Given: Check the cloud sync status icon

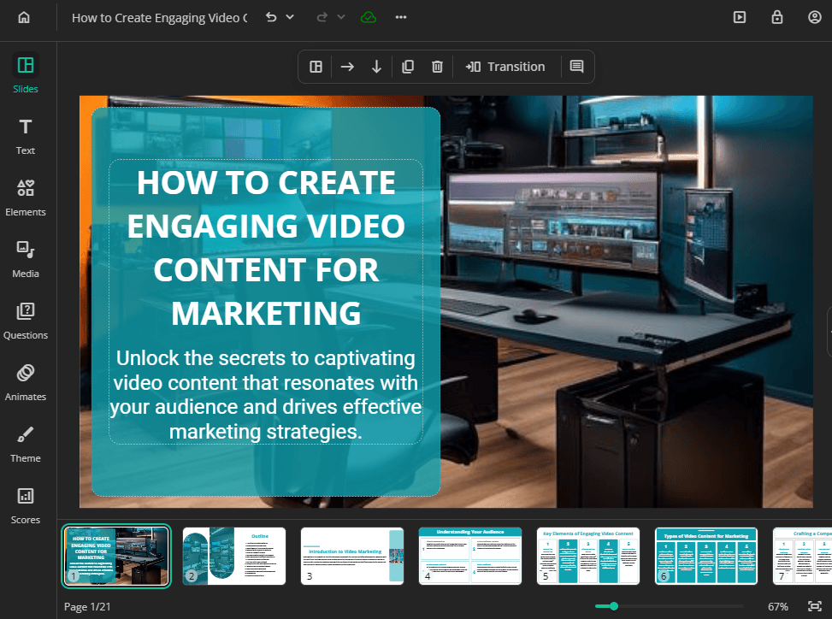Looking at the screenshot, I should pos(369,17).
